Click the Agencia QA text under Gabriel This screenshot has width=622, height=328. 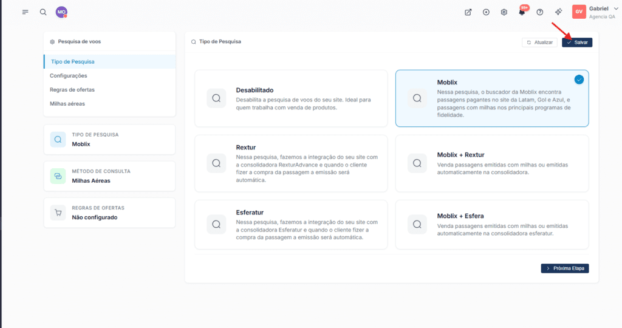(602, 16)
